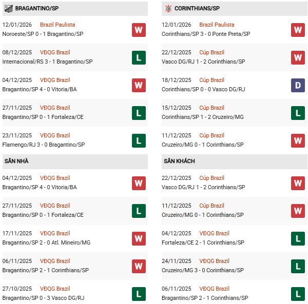Image resolution: width=308 pixels, height=304 pixels.
Task: Click the L badge for Corinthians 1-2 Cruzeiro
Action: point(298,113)
